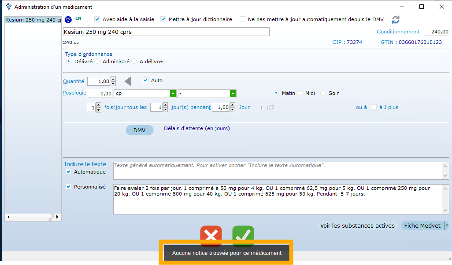Image resolution: width=452 pixels, height=265 pixels.
Task: Select the 'A délivrer' radio button
Action: pyautogui.click(x=134, y=61)
